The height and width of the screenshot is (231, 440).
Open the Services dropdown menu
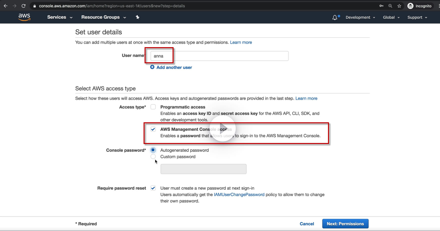[x=60, y=17]
